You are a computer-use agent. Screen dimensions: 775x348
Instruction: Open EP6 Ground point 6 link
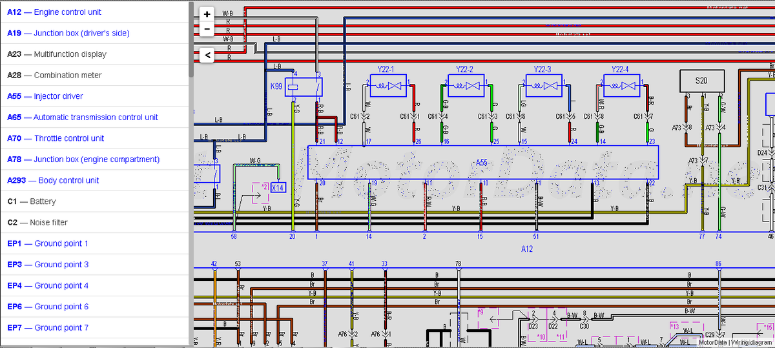click(48, 306)
